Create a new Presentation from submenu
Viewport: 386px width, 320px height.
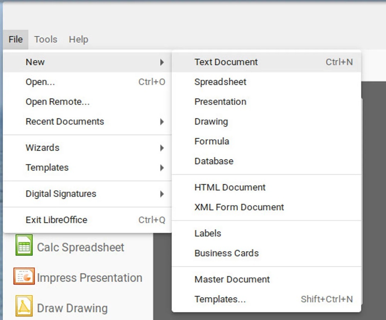pyautogui.click(x=220, y=102)
